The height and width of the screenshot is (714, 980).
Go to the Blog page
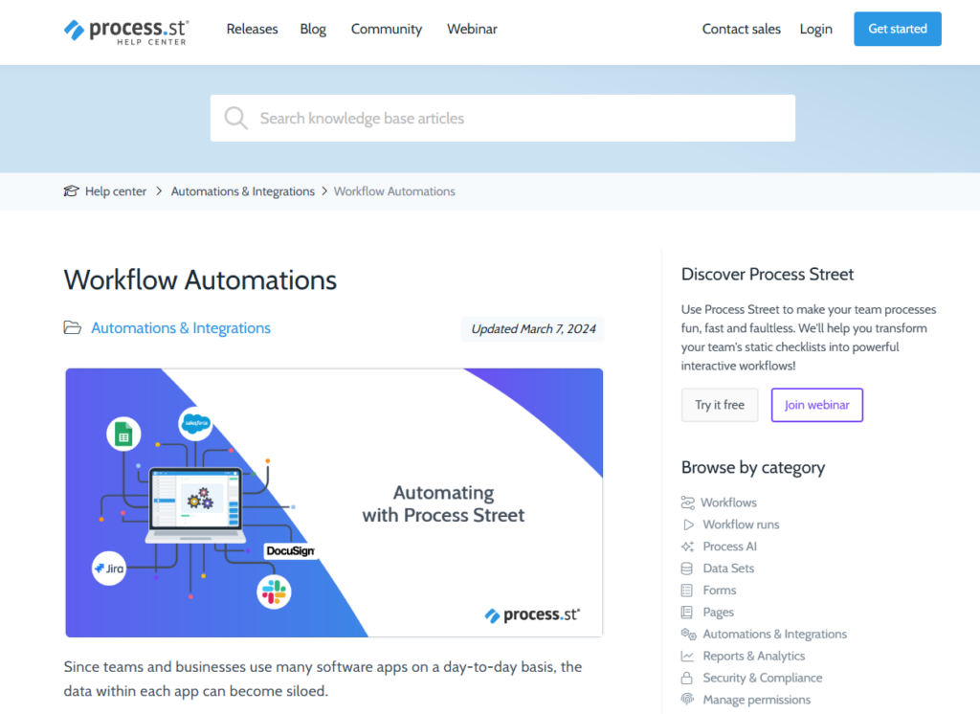tap(313, 29)
